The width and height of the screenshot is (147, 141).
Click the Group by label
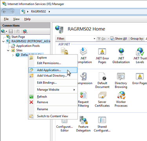[x=137, y=38]
